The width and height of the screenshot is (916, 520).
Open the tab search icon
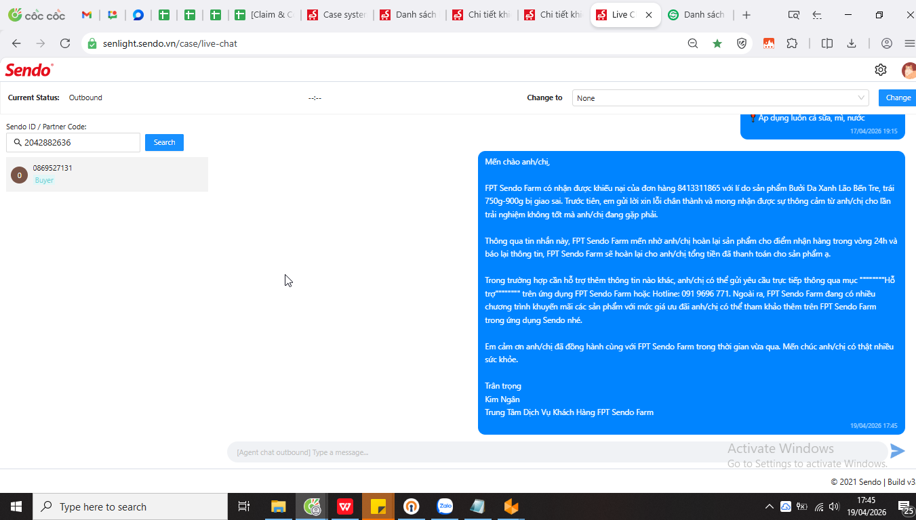click(x=794, y=15)
